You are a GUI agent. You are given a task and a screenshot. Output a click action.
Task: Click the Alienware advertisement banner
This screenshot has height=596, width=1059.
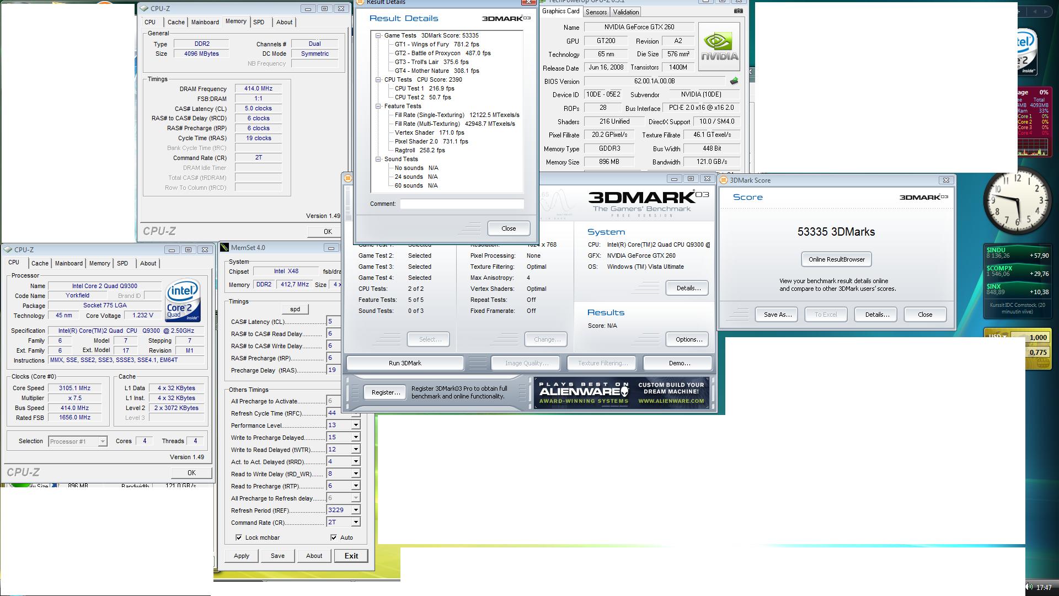[x=622, y=393]
